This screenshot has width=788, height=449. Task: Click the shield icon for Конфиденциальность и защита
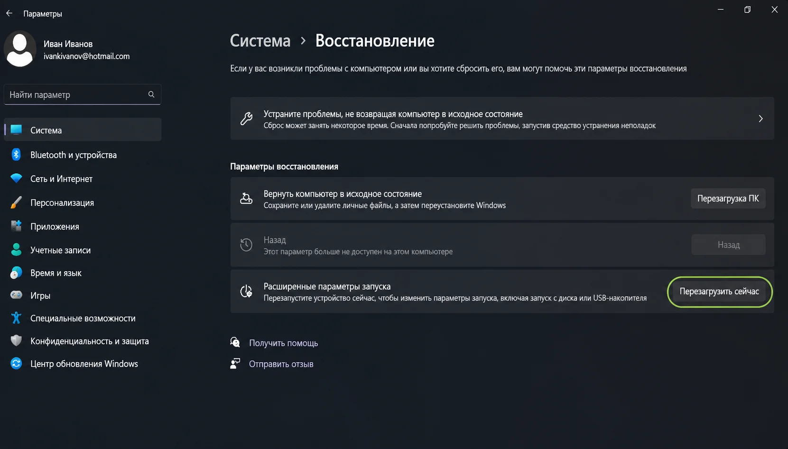[x=16, y=341]
